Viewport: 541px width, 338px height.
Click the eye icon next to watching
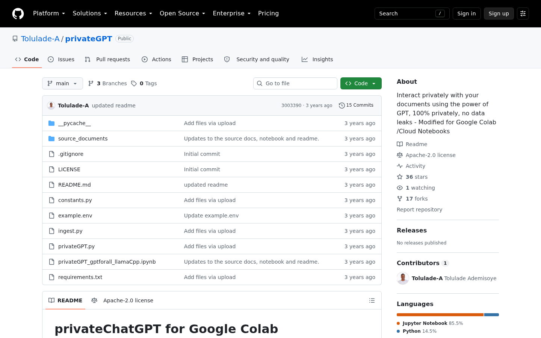(x=400, y=188)
